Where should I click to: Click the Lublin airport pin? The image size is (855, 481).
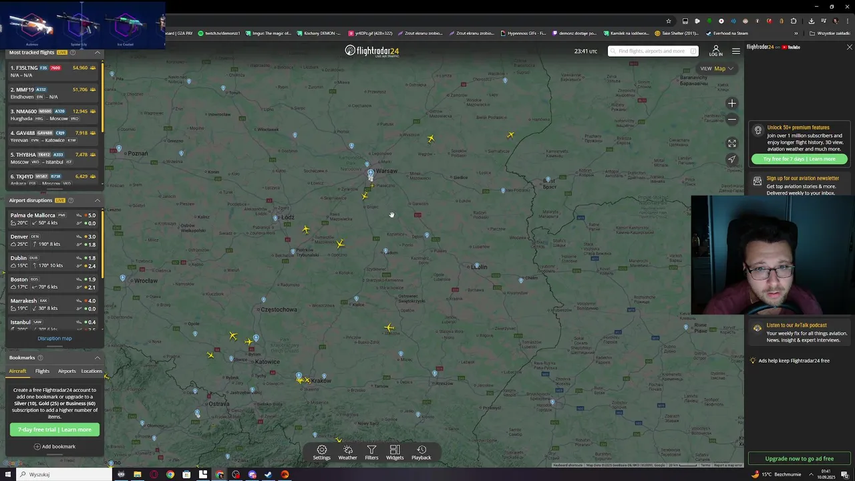[476, 266]
